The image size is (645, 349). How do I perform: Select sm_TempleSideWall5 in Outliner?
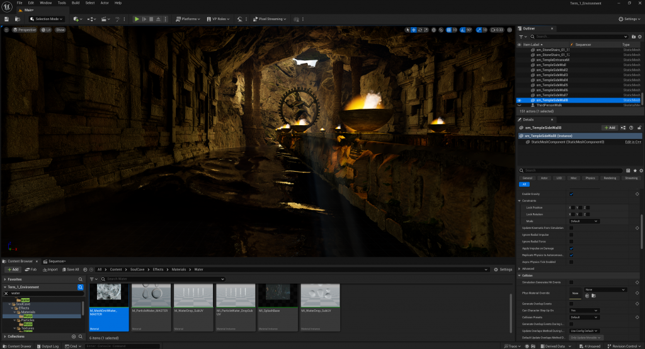(x=552, y=85)
